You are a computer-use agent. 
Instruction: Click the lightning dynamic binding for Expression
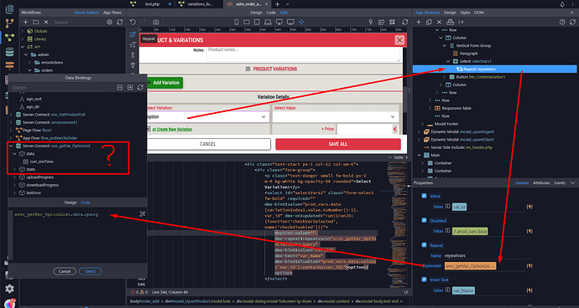(529, 265)
